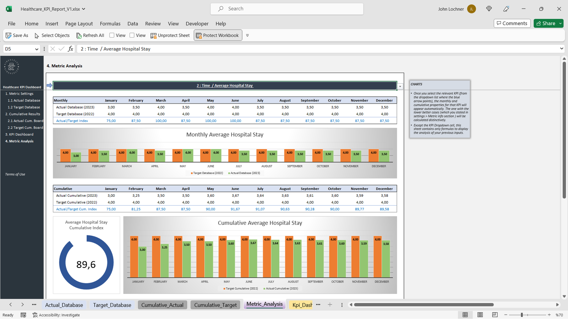Open the Formulas ribbon tab
The image size is (568, 319).
coord(110,24)
